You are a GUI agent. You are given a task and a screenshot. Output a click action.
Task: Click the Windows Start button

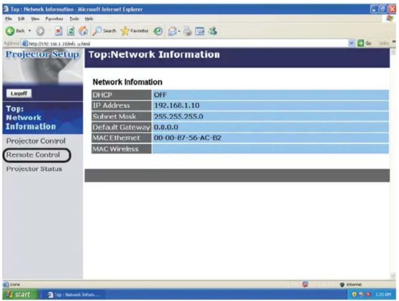tap(21, 294)
